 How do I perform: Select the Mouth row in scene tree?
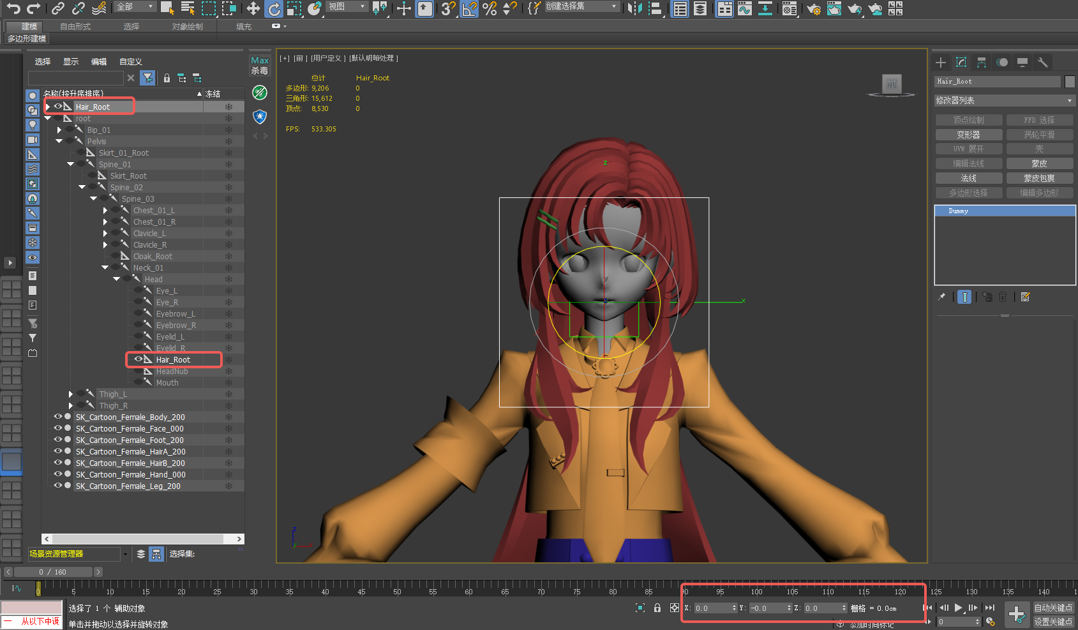click(x=167, y=382)
